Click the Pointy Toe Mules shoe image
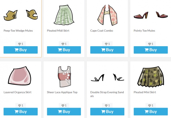171x118 pixels. coord(151,15)
